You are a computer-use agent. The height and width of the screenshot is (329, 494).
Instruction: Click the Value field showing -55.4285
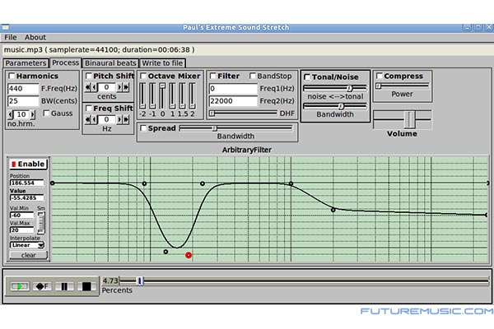(x=27, y=197)
